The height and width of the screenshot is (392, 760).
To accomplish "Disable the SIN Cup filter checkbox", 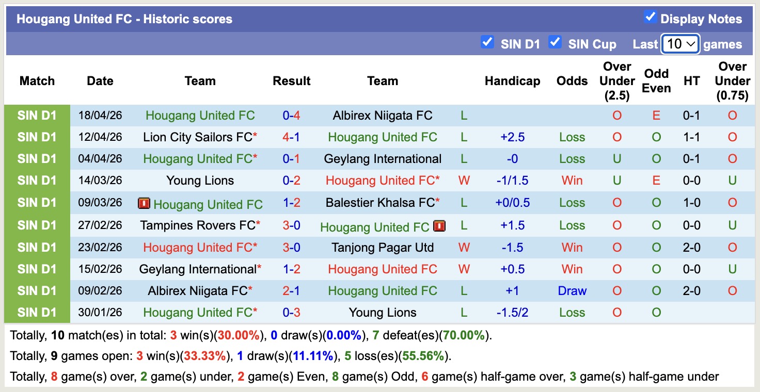I will 555,42.
